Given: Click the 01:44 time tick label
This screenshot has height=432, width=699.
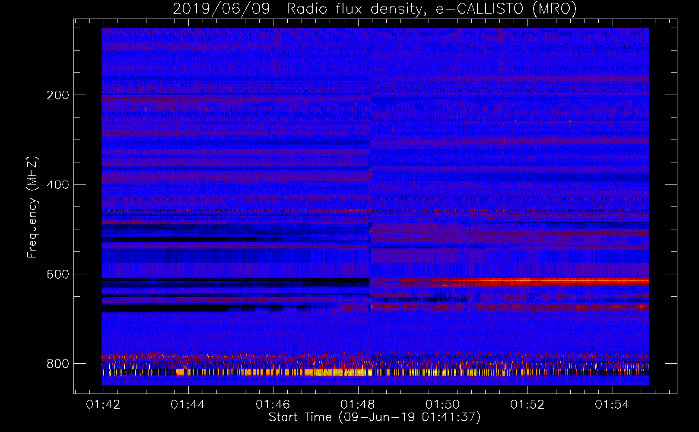Looking at the screenshot, I should coord(188,405).
